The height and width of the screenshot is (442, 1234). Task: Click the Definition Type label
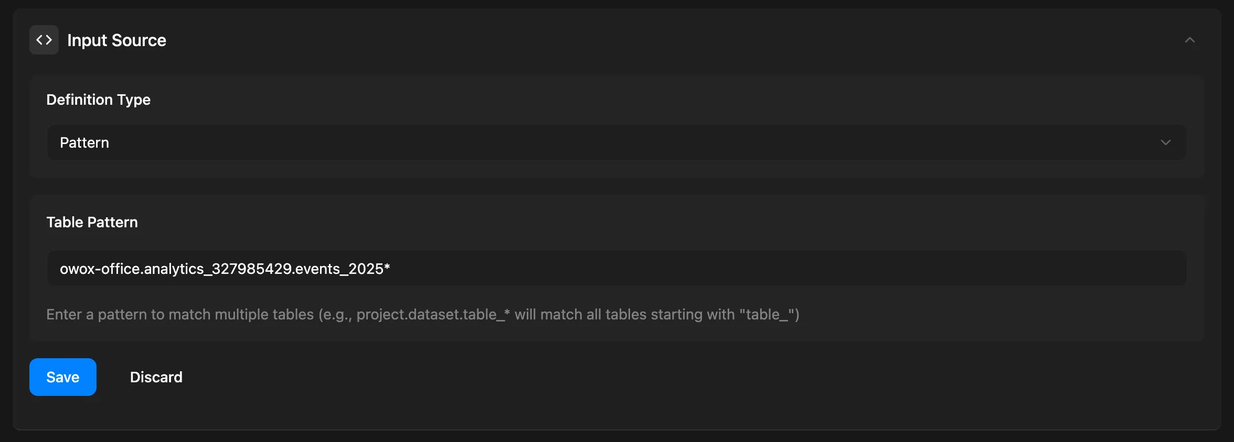pos(98,100)
